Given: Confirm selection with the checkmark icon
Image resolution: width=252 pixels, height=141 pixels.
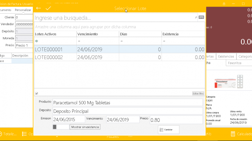Looking at the screenshot, I should click(48, 8).
